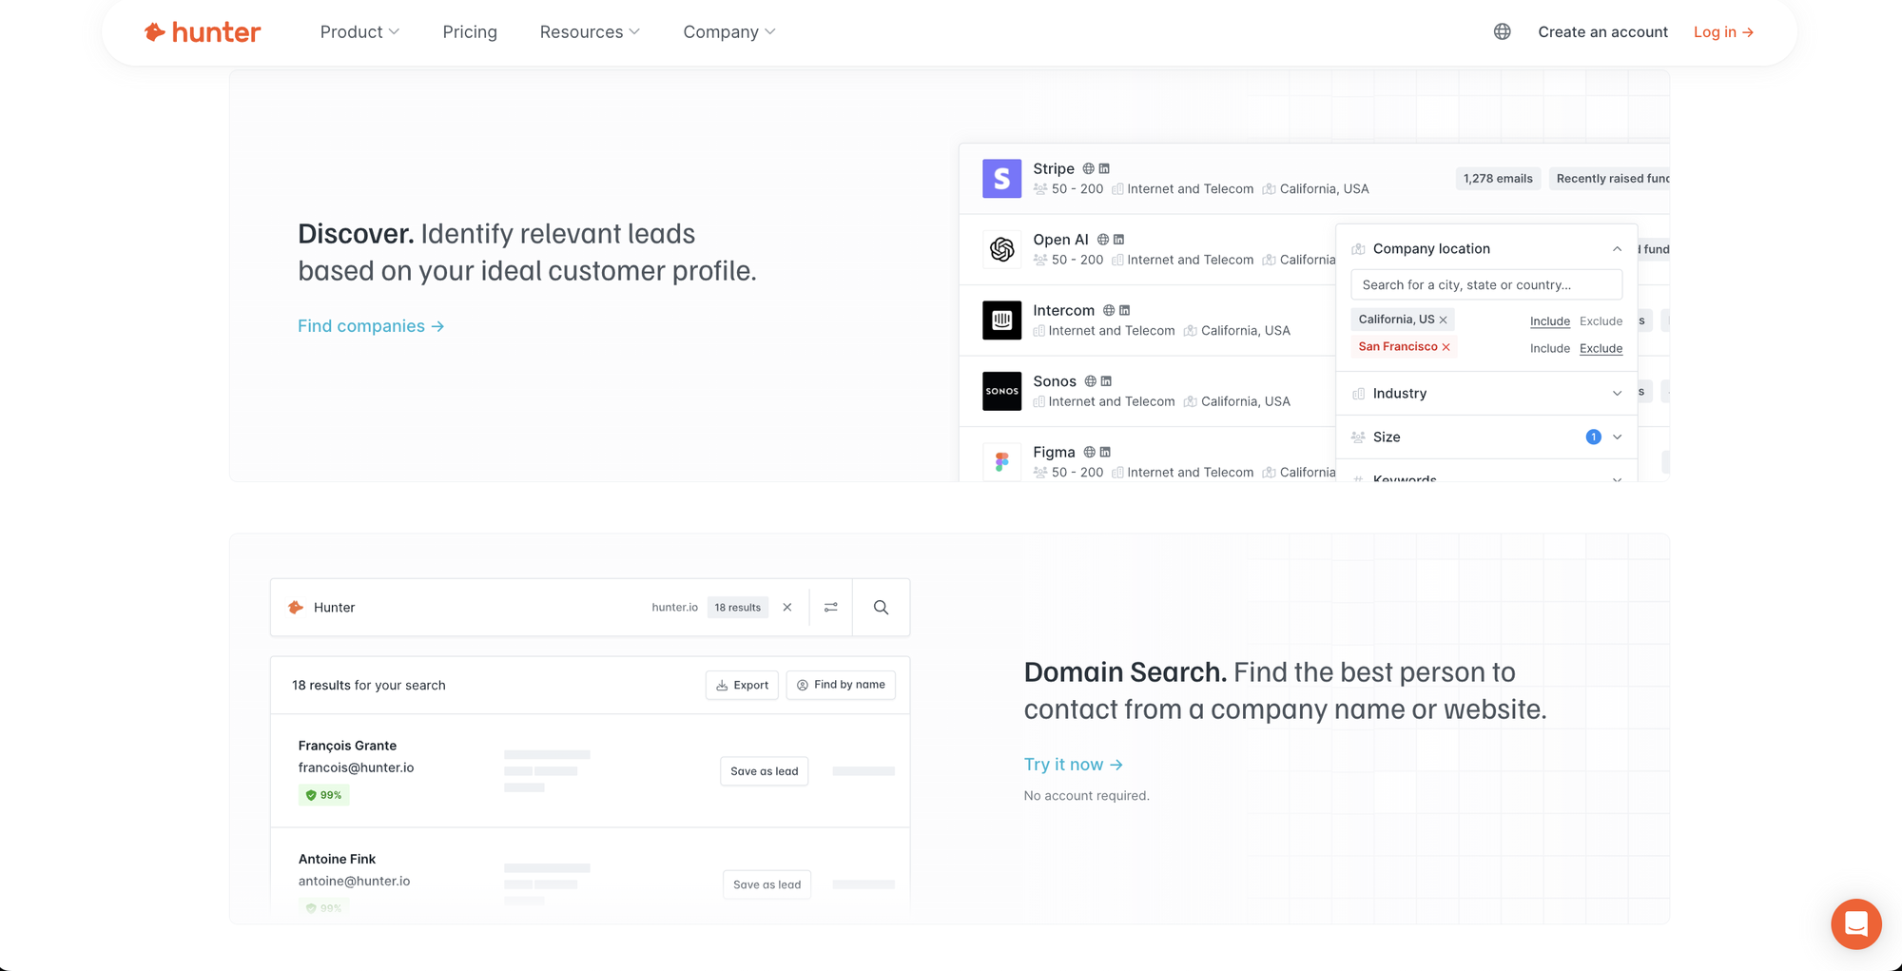Screen dimensions: 1902x971
Task: Click the Stripe company logo
Action: 1001,179
